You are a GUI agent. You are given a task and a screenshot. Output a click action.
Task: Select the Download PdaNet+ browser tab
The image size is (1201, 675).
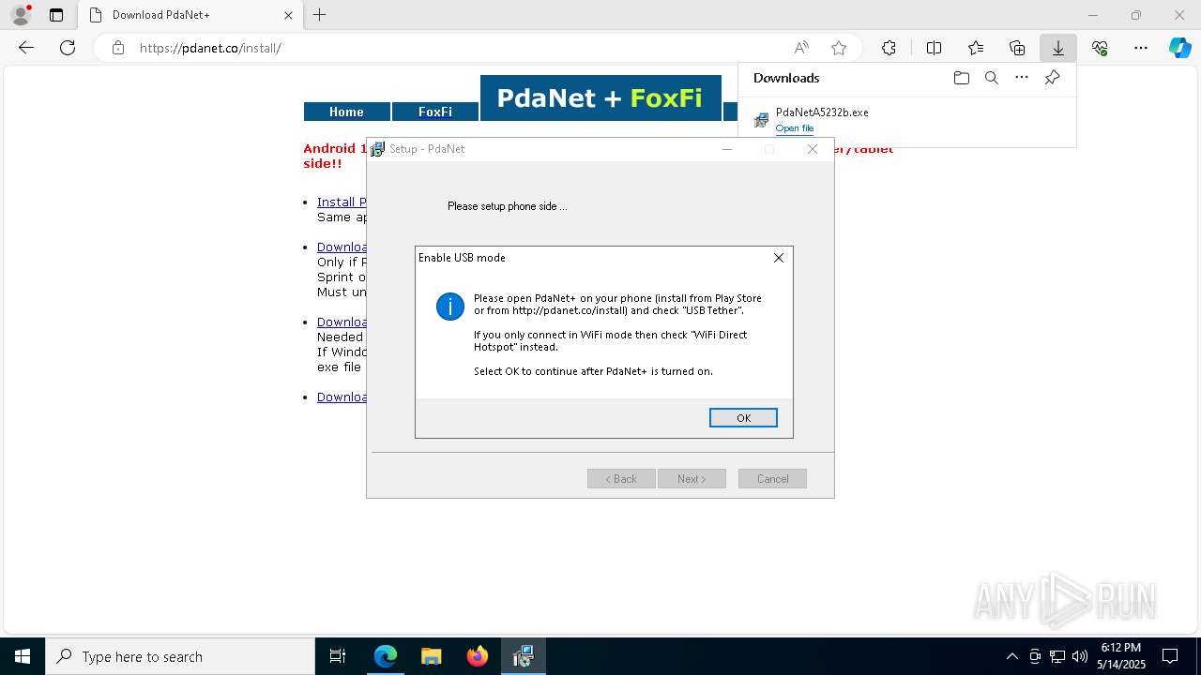pos(192,15)
